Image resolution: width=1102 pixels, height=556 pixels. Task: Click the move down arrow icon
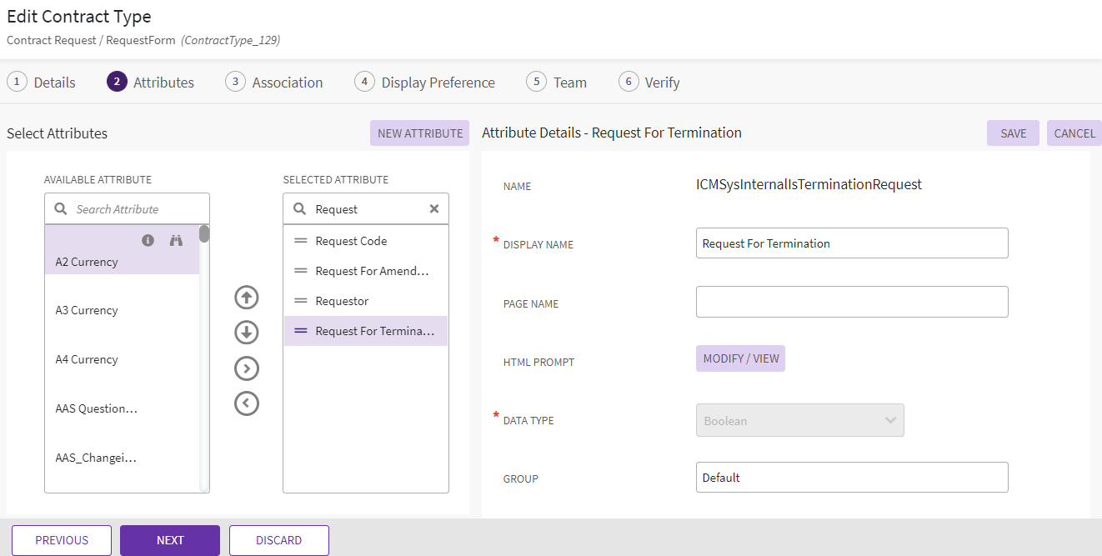247,333
